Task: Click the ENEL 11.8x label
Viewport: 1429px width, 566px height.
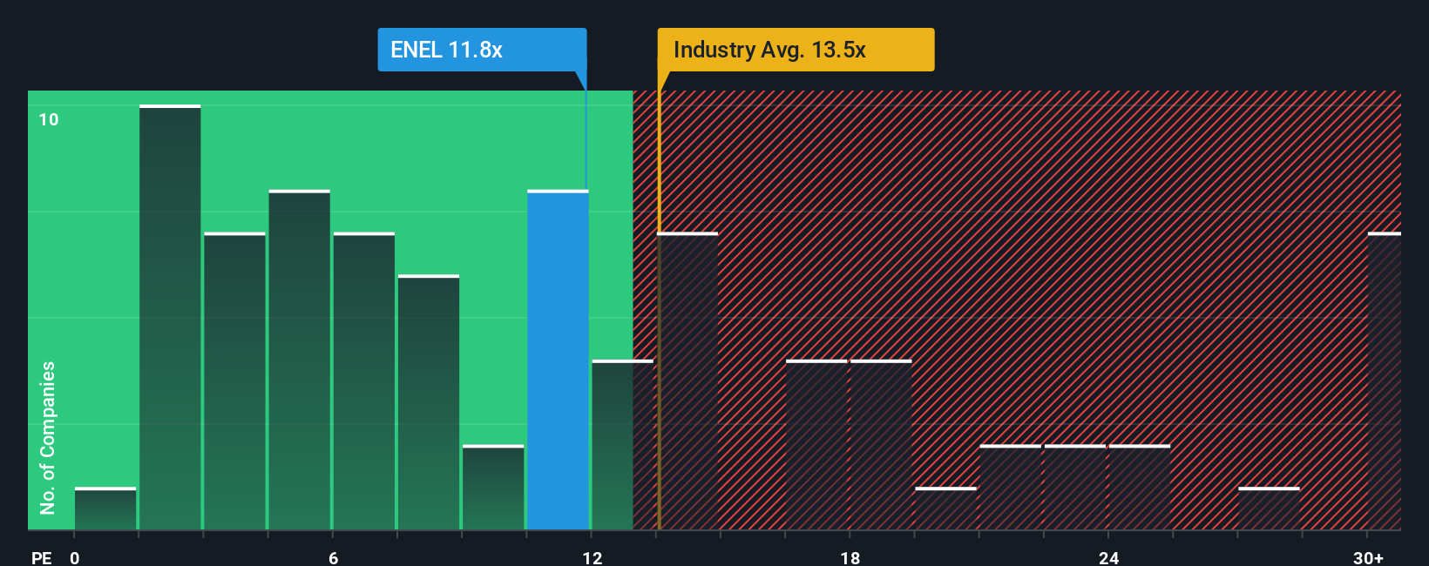Action: tap(482, 50)
